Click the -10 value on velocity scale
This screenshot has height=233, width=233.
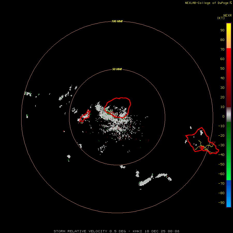221,126
